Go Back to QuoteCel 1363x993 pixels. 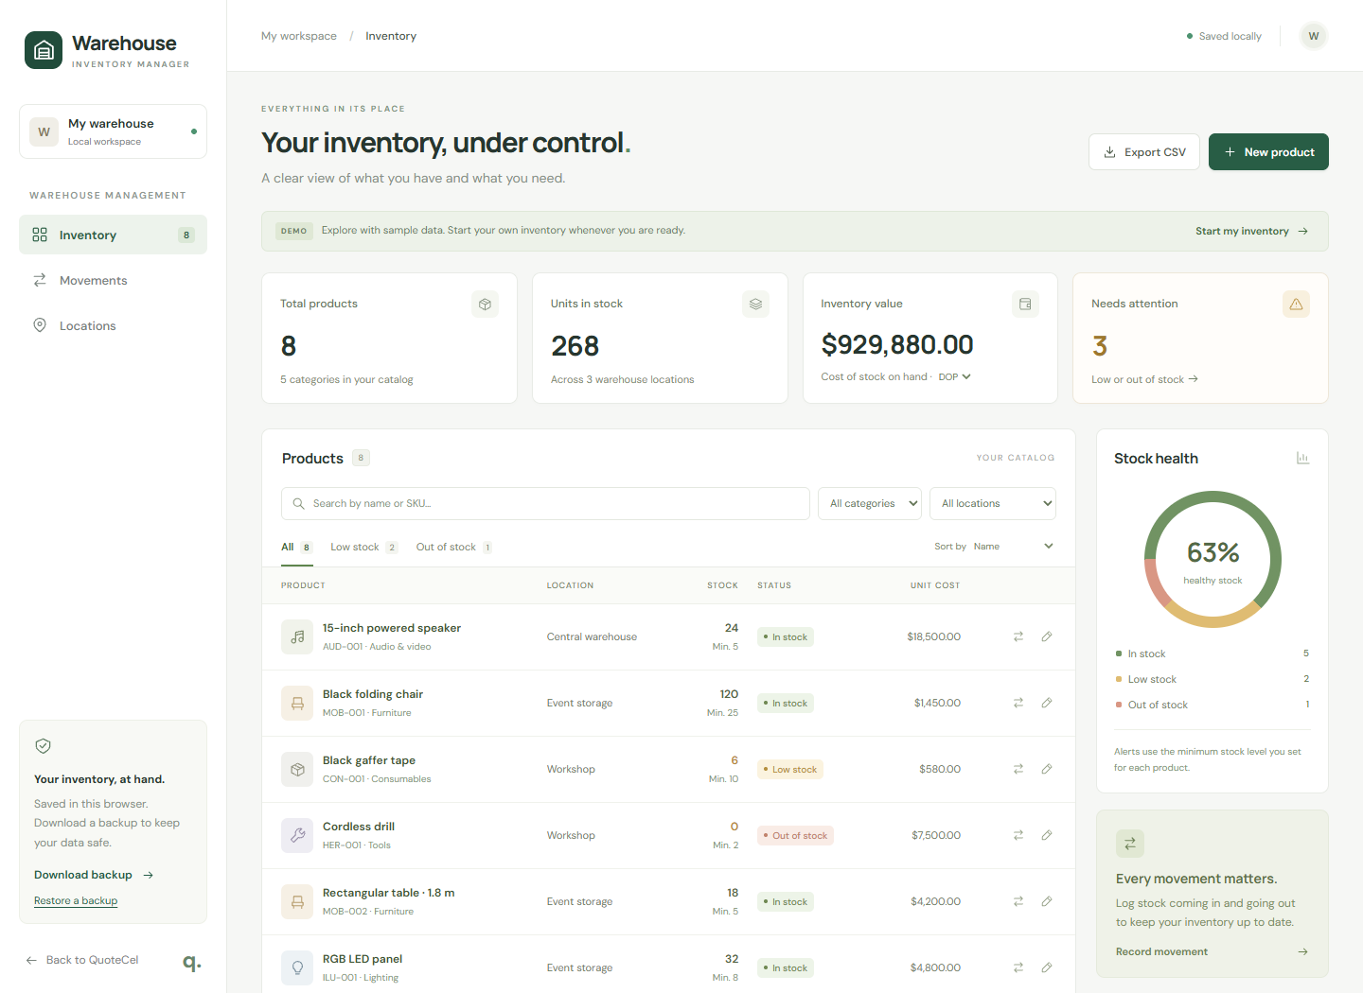82,960
